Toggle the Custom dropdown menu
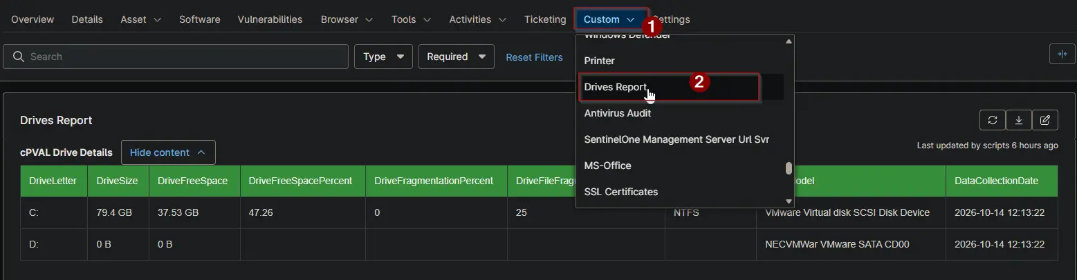This screenshot has width=1077, height=280. [x=609, y=19]
